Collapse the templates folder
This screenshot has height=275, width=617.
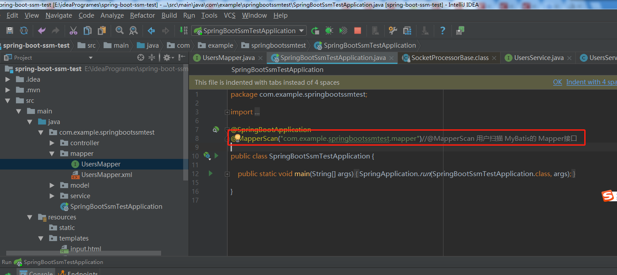pos(41,238)
